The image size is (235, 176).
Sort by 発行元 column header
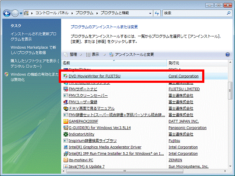click(197, 63)
